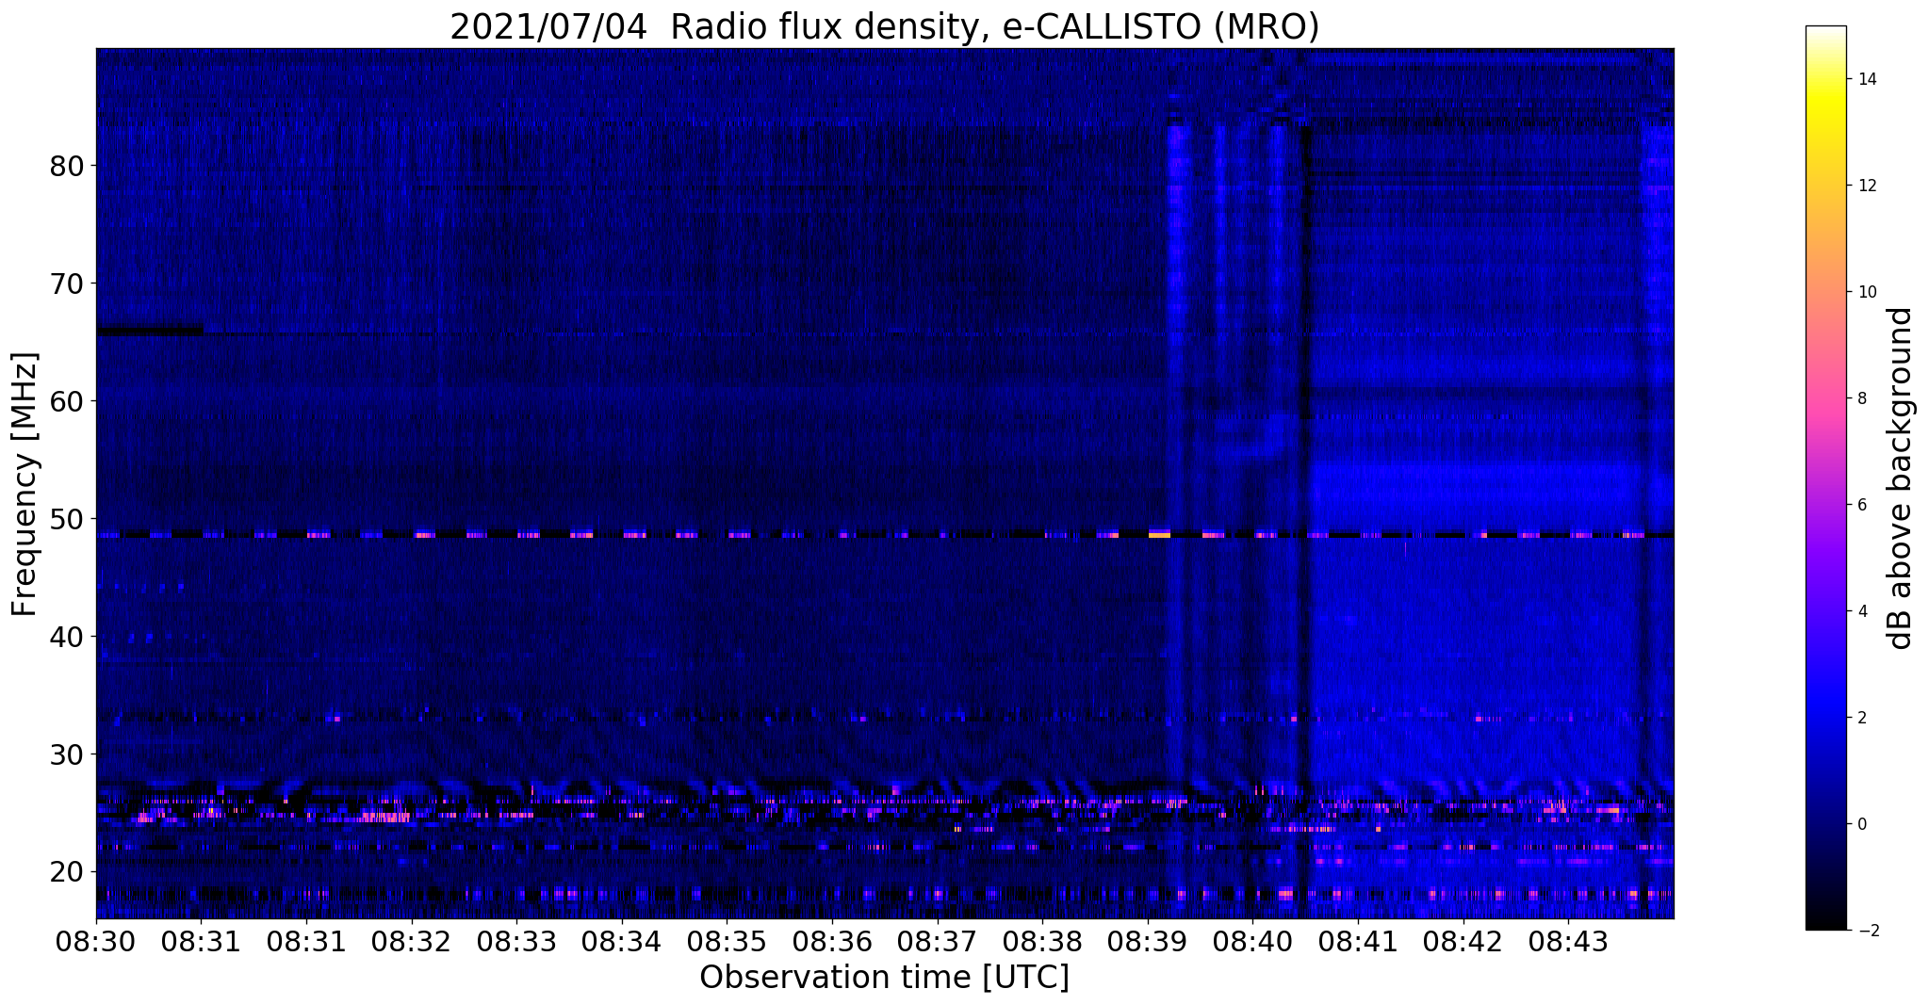Select the y-axis tick label 20
This screenshot has height=1005, width=1929.
coord(67,872)
